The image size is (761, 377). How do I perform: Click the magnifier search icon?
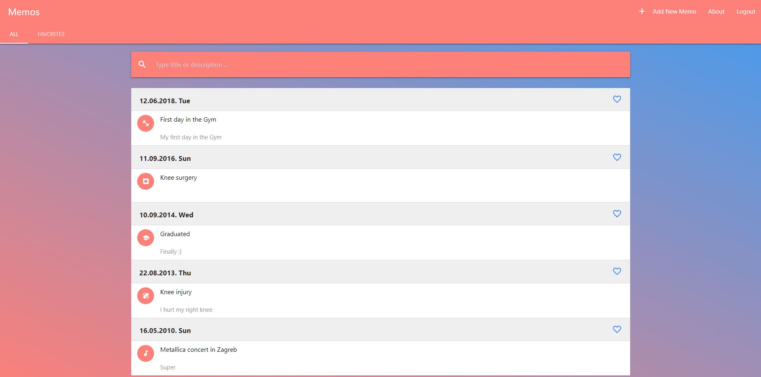tap(142, 64)
